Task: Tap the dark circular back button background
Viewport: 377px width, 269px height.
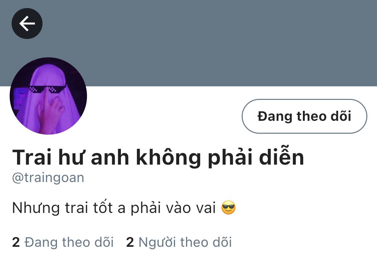Action: 27,24
